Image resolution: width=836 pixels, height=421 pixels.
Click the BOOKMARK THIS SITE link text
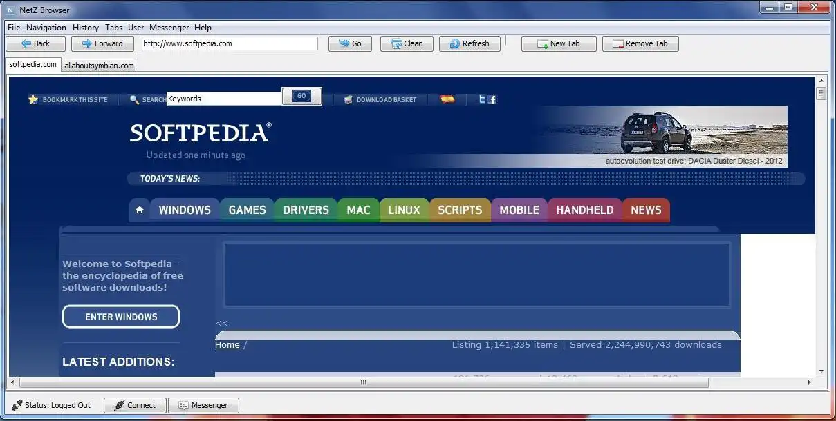[75, 100]
